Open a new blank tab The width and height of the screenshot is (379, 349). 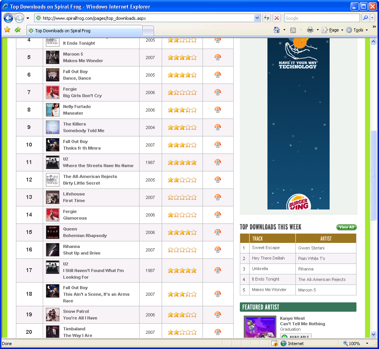click(148, 31)
